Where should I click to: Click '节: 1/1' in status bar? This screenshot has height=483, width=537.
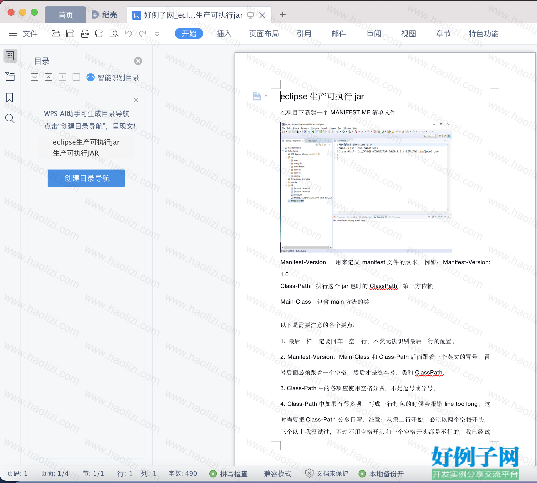coord(93,474)
